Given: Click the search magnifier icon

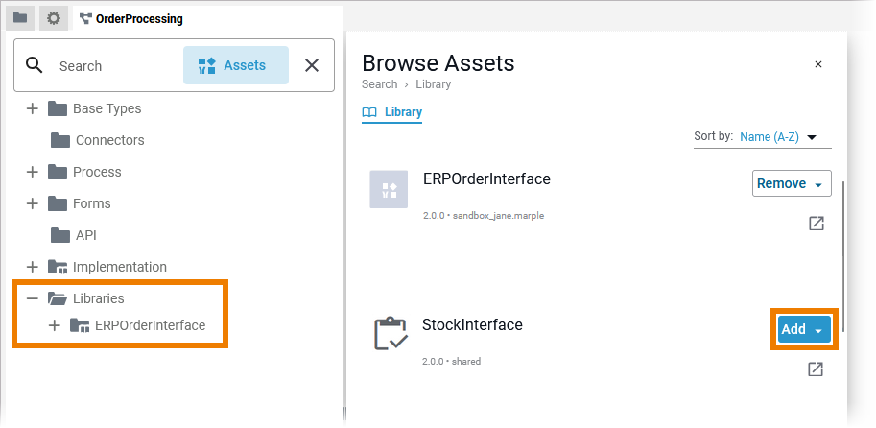Looking at the screenshot, I should pyautogui.click(x=35, y=65).
